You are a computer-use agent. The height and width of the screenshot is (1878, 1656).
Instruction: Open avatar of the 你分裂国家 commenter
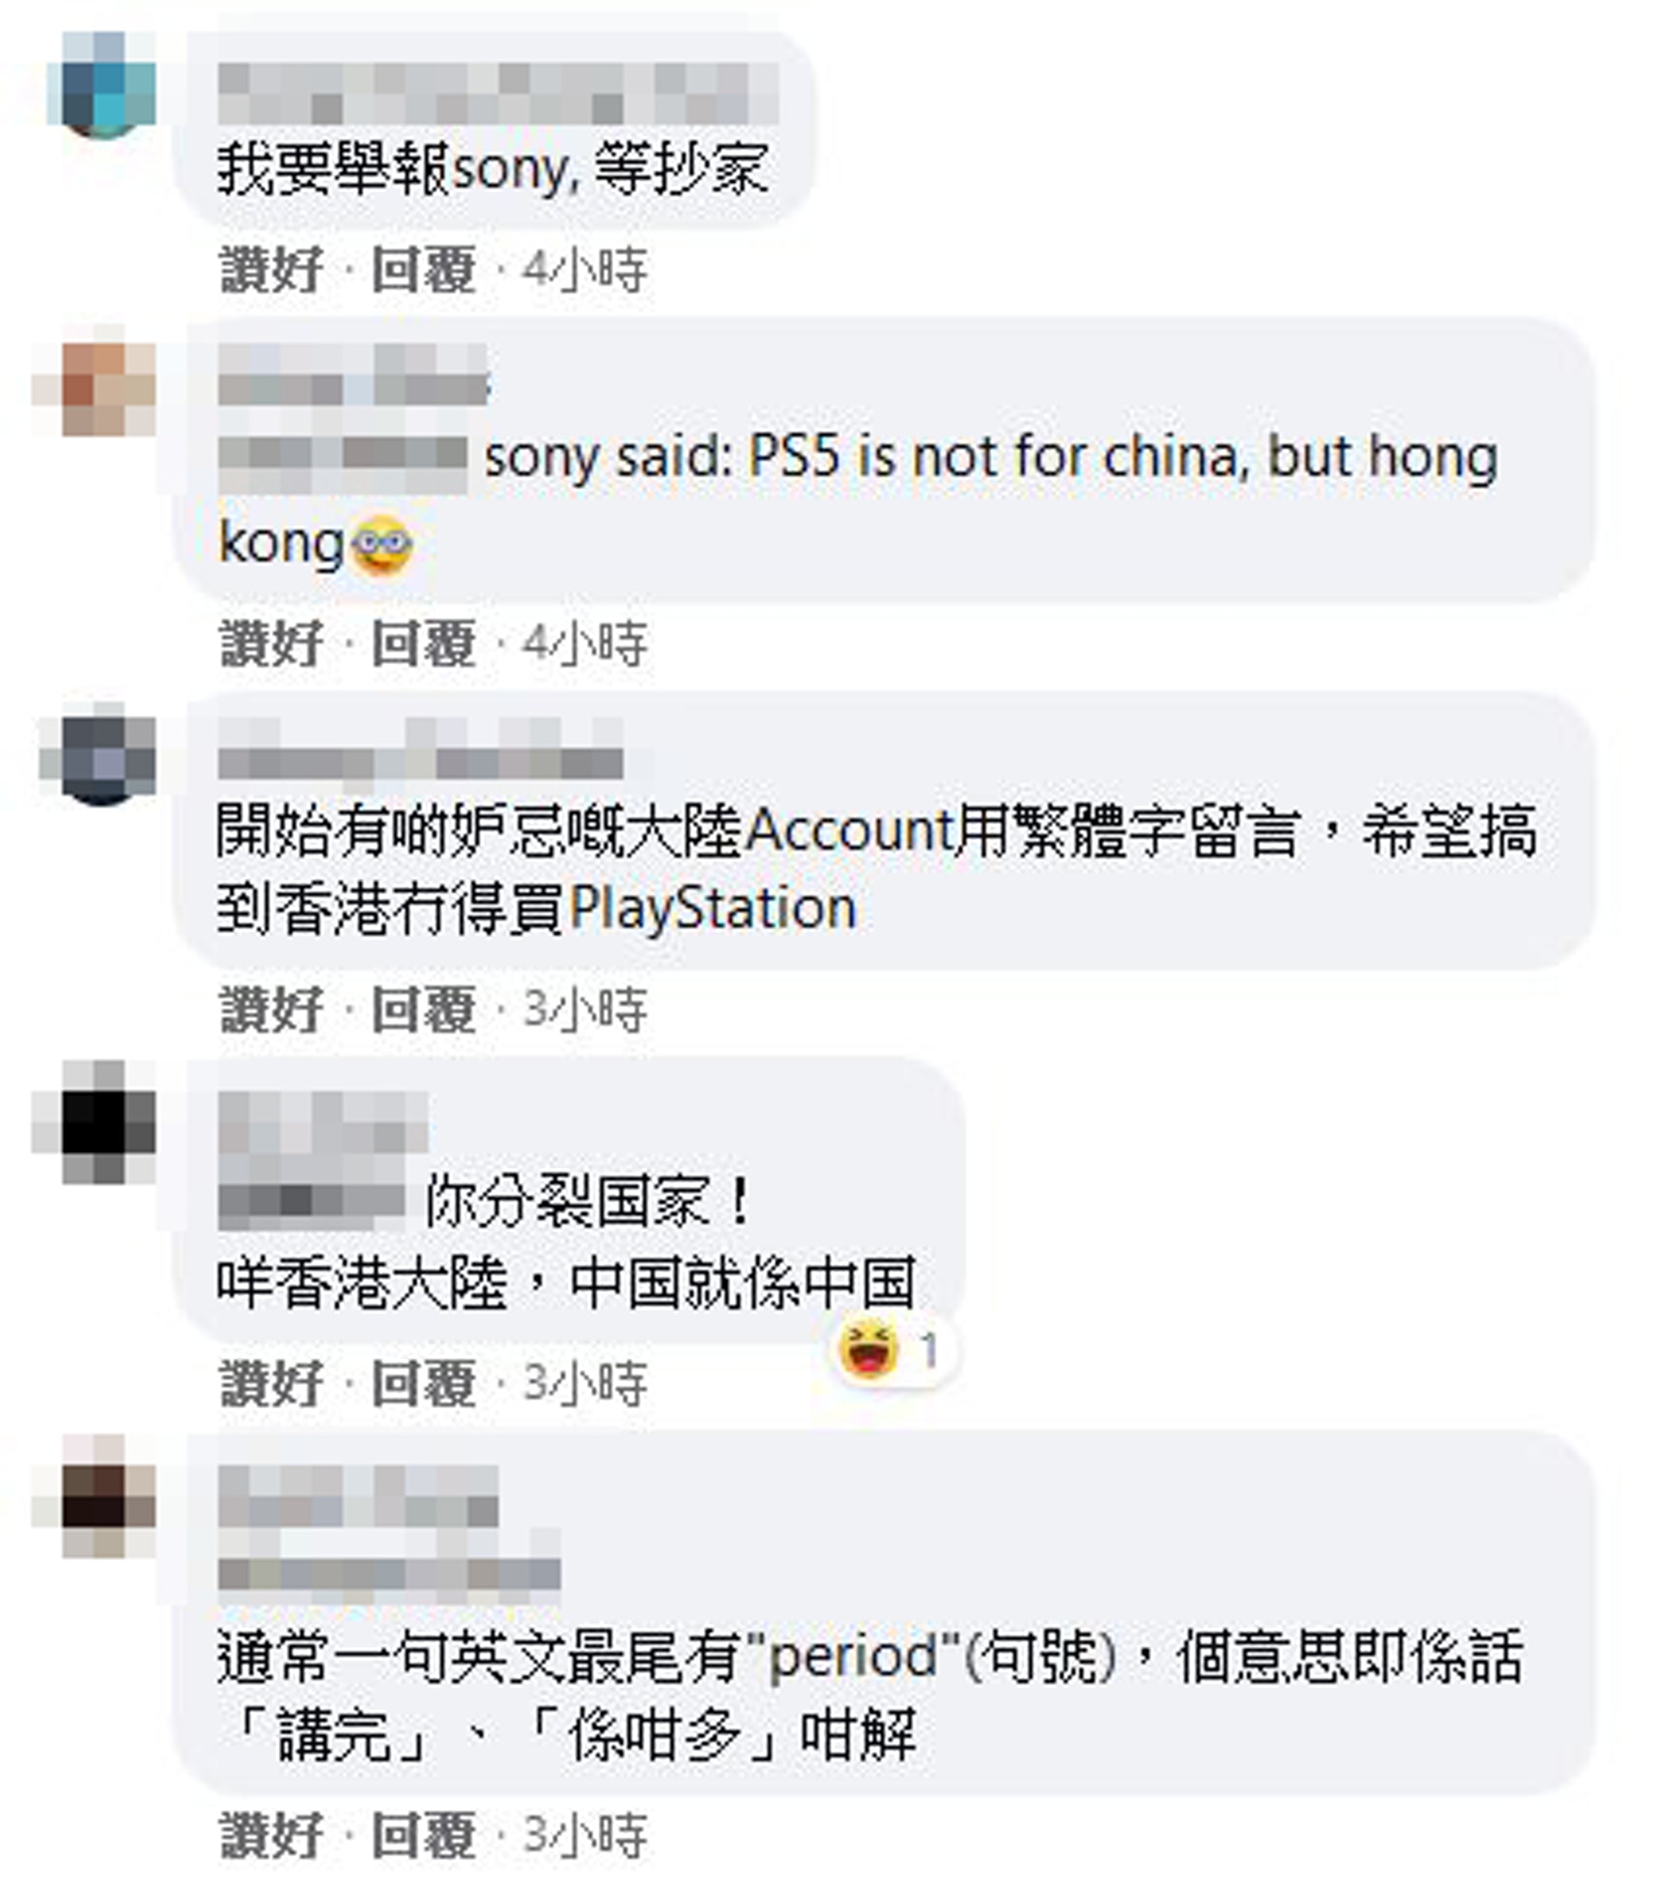pos(94,1122)
